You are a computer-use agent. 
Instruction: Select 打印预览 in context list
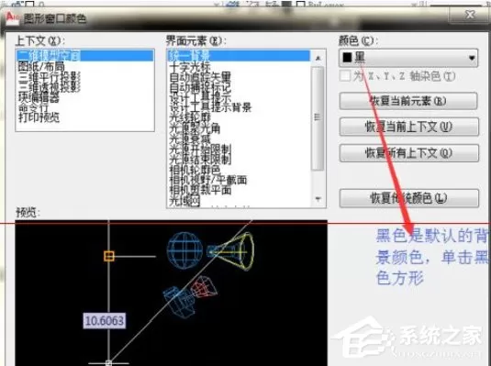39,117
